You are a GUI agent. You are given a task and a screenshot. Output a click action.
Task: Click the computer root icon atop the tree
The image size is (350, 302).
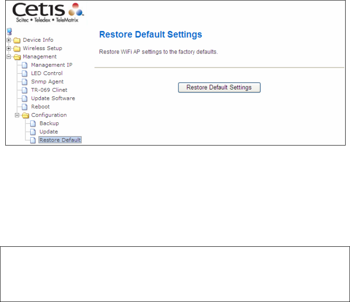tap(9, 32)
